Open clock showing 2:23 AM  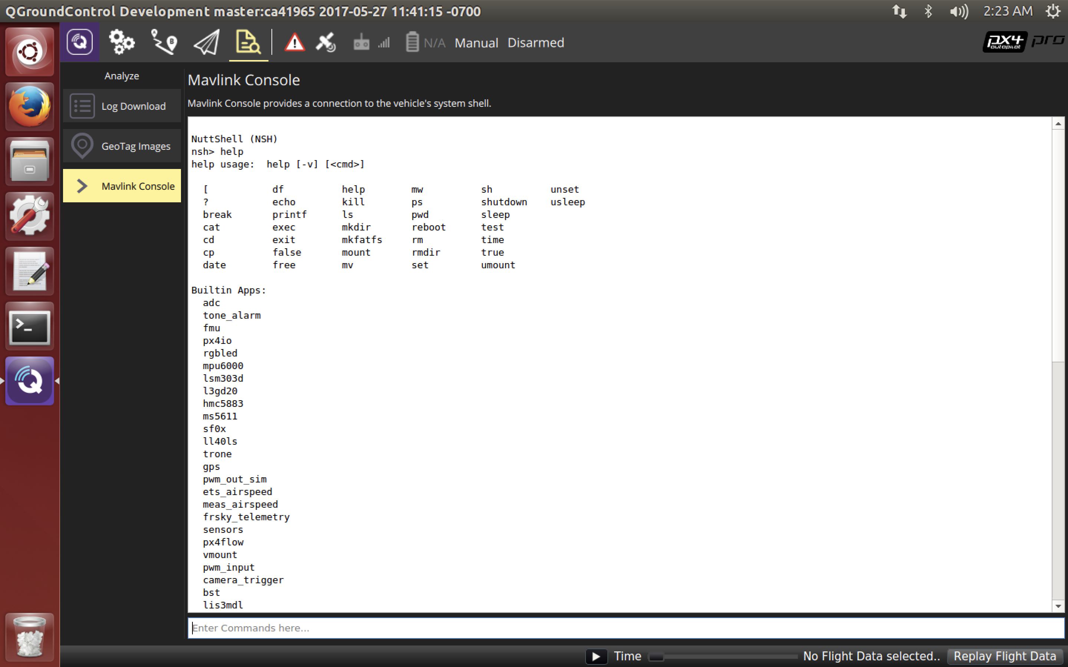pyautogui.click(x=1008, y=11)
